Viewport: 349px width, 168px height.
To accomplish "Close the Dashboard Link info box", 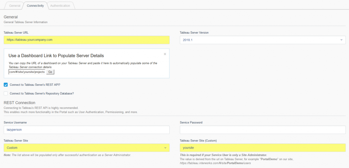I will 165,54.
